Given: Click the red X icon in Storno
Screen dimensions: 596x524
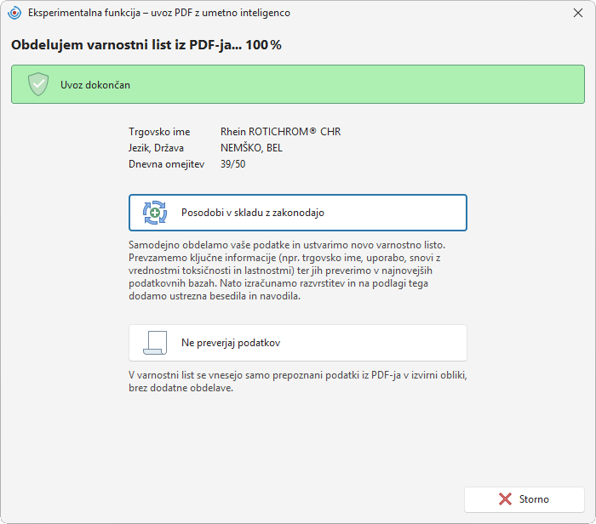Looking at the screenshot, I should tap(505, 499).
